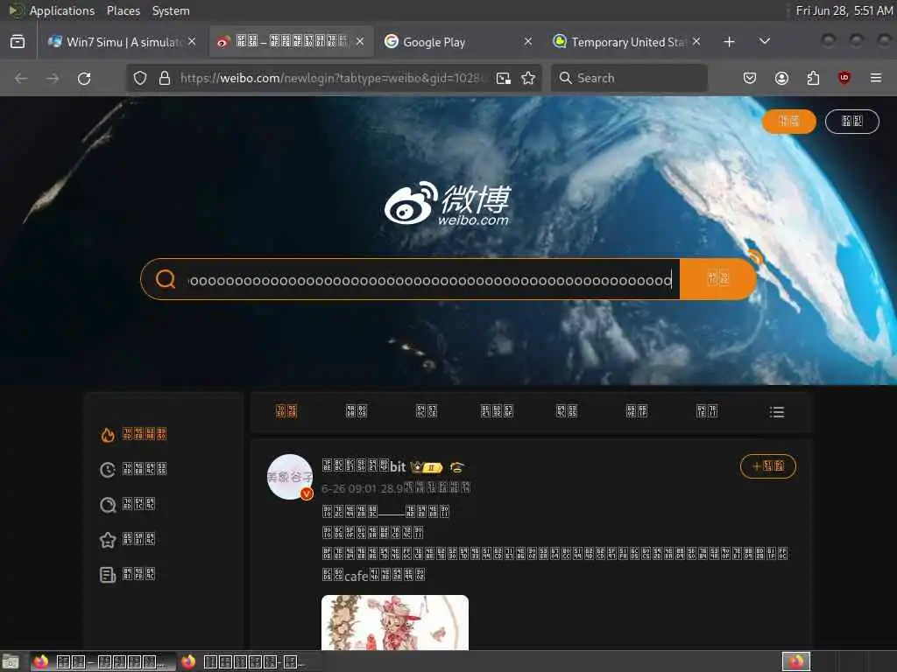Open the tracking protection shield icon
The width and height of the screenshot is (897, 672).
[x=140, y=78]
